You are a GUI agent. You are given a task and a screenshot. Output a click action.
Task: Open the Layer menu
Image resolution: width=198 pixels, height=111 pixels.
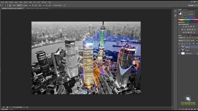click(16, 2)
